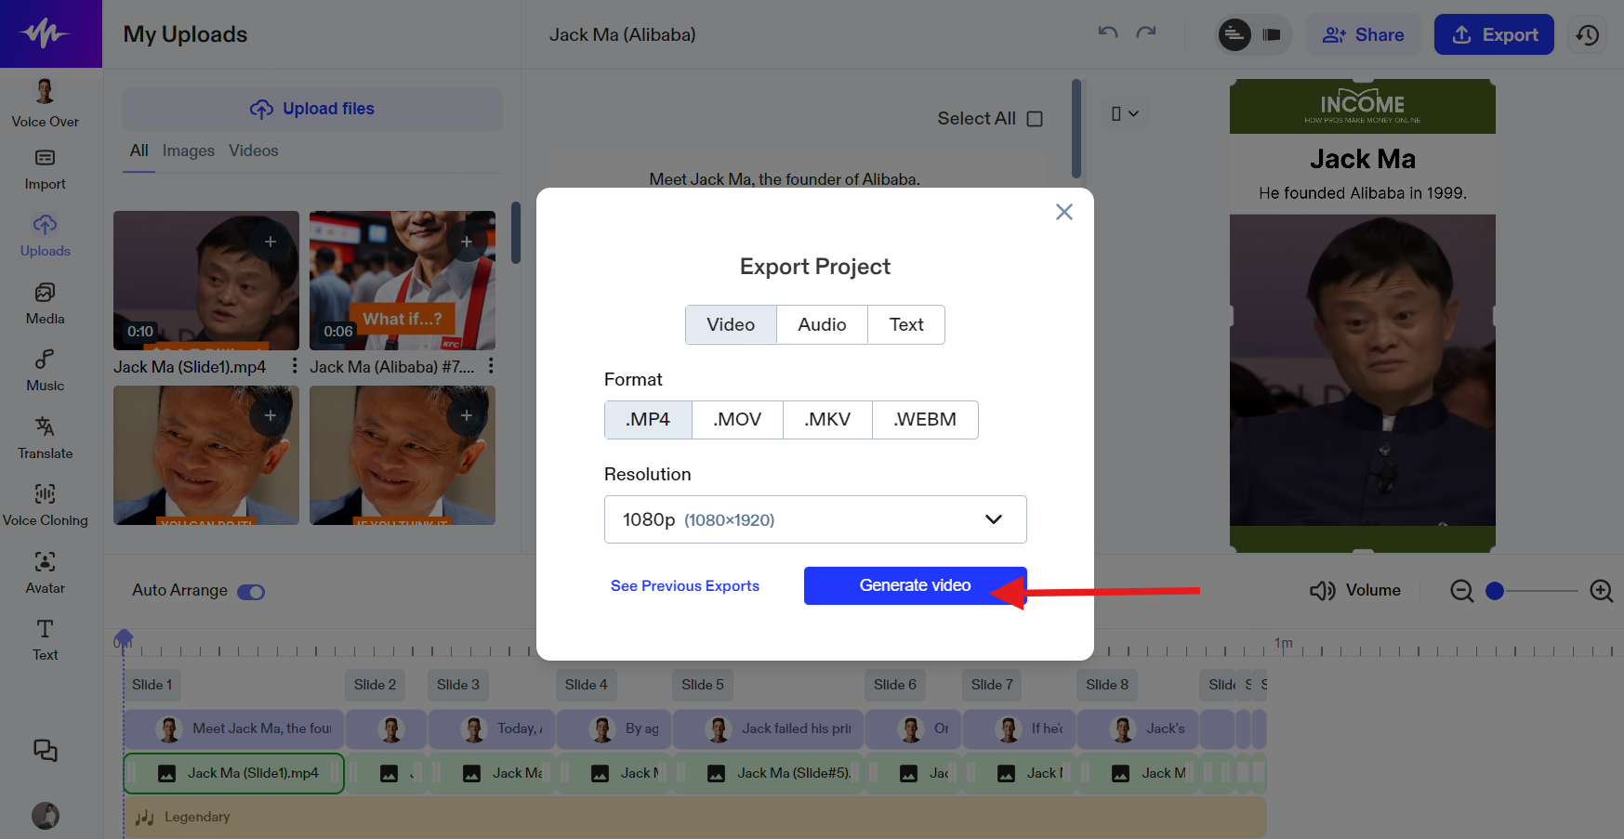
Task: Click the uploads panel scrollbar
Action: (515, 233)
